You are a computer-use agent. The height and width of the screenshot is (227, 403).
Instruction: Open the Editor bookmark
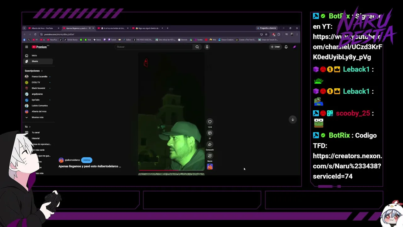(127, 40)
